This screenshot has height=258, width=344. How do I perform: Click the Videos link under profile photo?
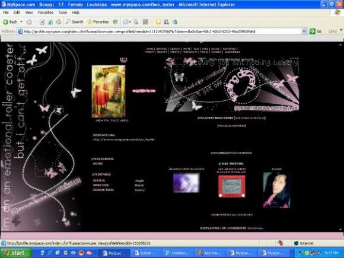(124, 120)
